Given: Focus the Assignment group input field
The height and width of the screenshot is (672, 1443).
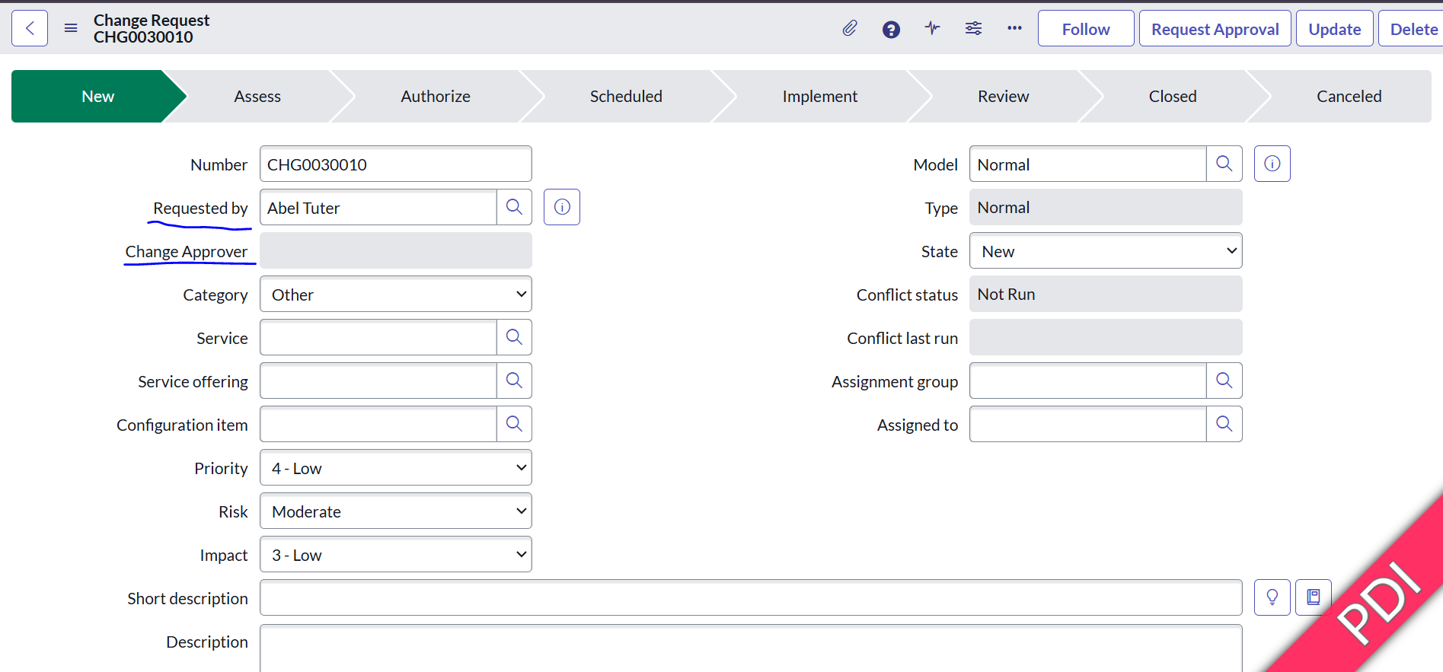Looking at the screenshot, I should click(1088, 381).
